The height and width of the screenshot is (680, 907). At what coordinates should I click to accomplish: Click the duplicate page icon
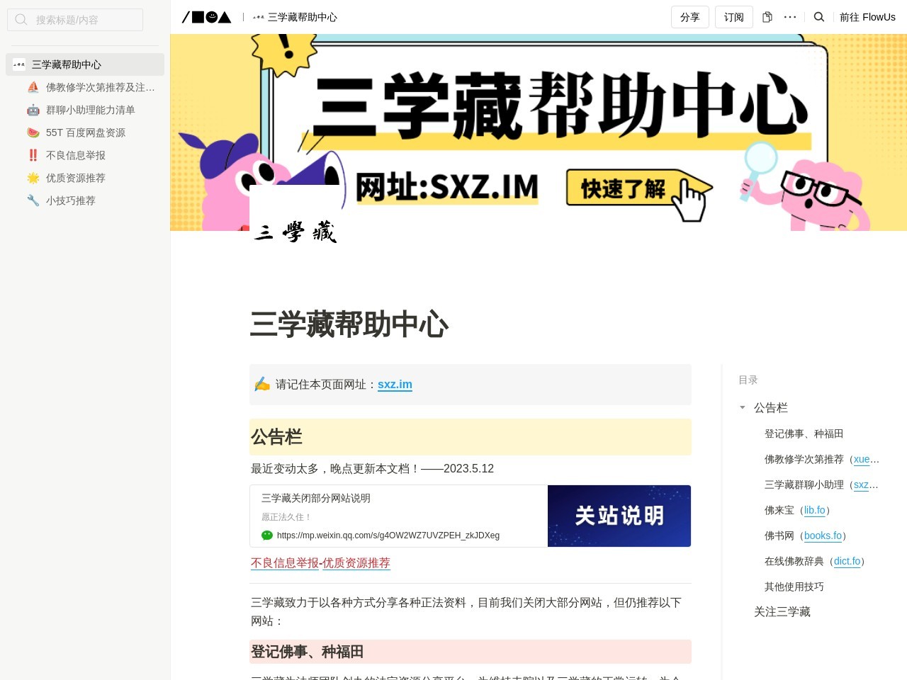click(767, 17)
